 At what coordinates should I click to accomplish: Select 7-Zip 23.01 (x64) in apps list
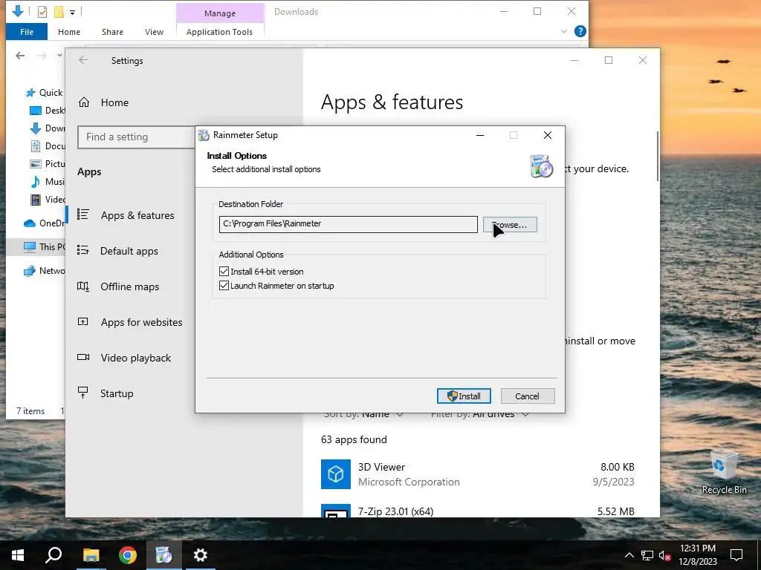coord(478,511)
